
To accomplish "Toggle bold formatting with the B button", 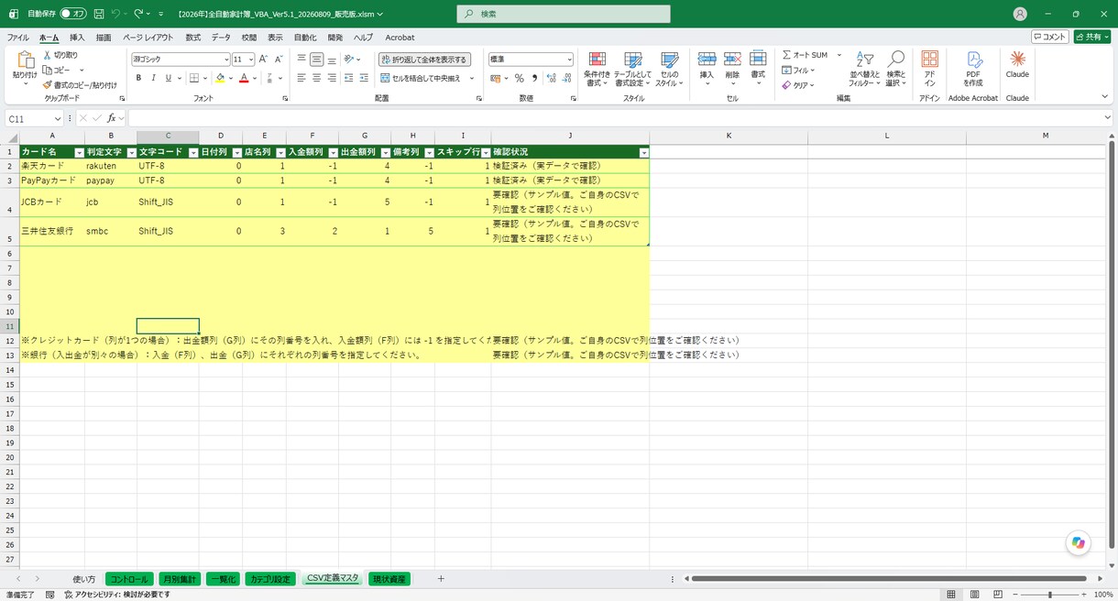I will pos(139,79).
